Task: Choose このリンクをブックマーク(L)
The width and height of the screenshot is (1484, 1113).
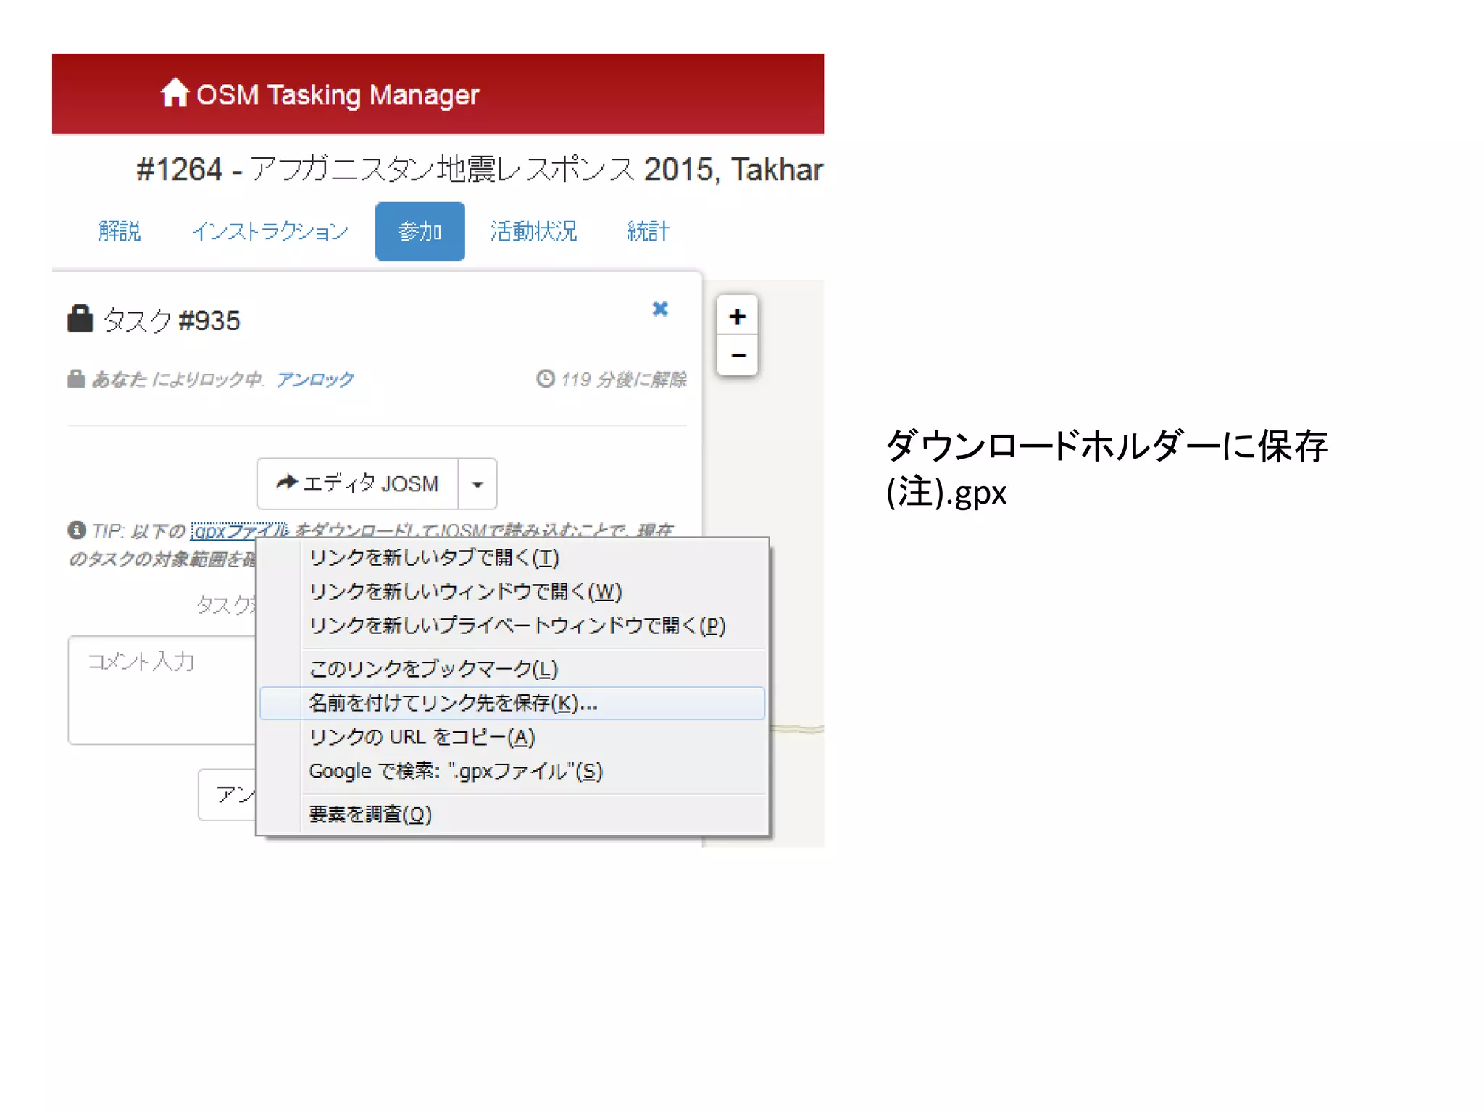Action: pos(512,669)
